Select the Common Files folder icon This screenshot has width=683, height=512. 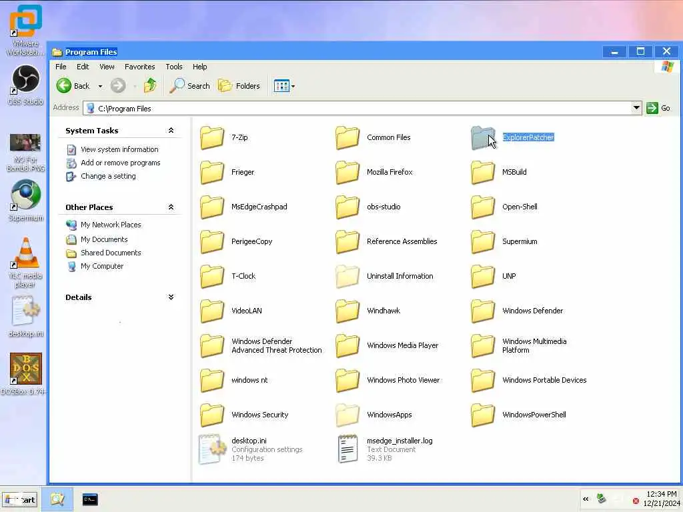click(x=348, y=137)
